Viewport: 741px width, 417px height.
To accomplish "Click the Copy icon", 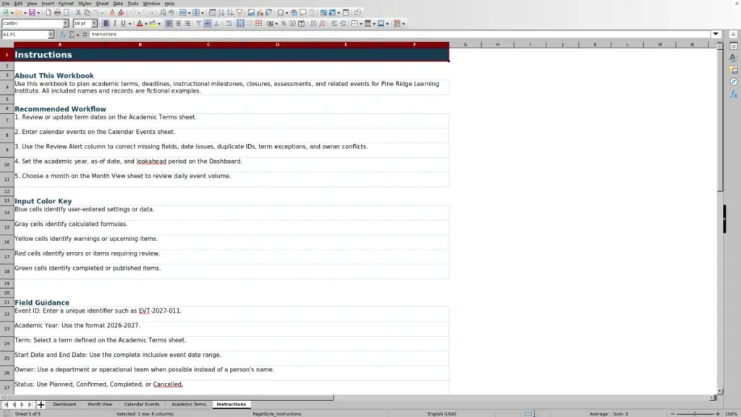I will point(87,12).
